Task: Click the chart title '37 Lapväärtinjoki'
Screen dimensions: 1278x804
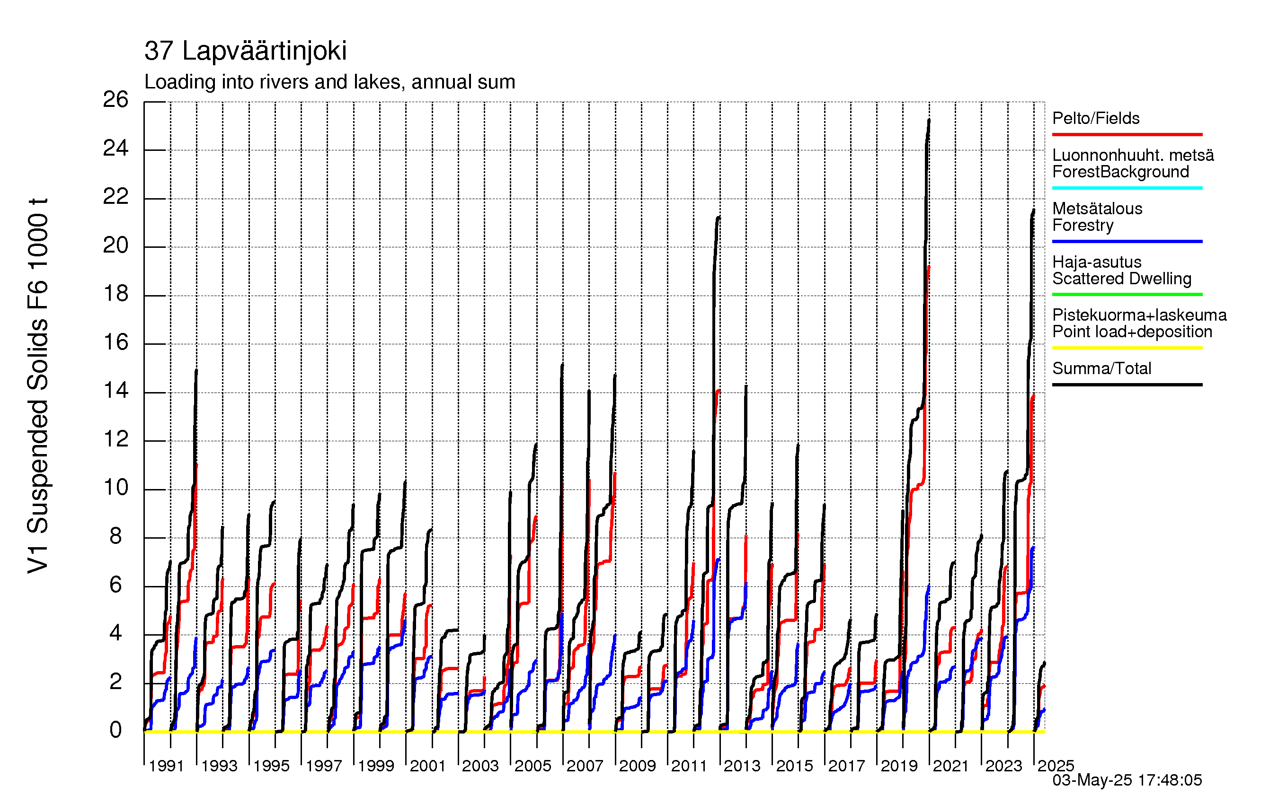Action: tap(245, 52)
